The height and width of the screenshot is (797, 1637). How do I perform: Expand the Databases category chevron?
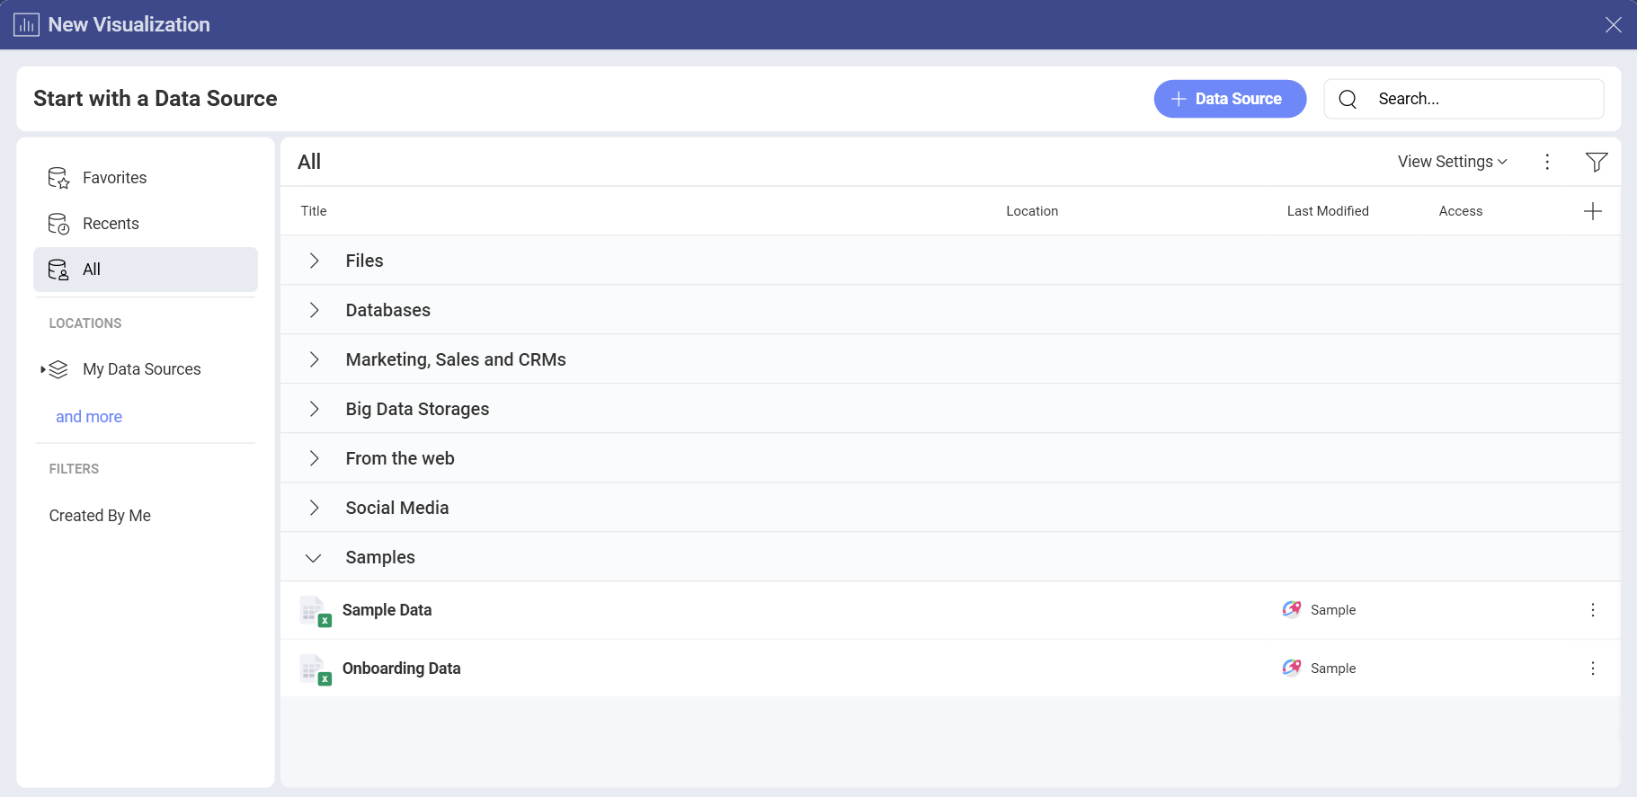(x=314, y=310)
